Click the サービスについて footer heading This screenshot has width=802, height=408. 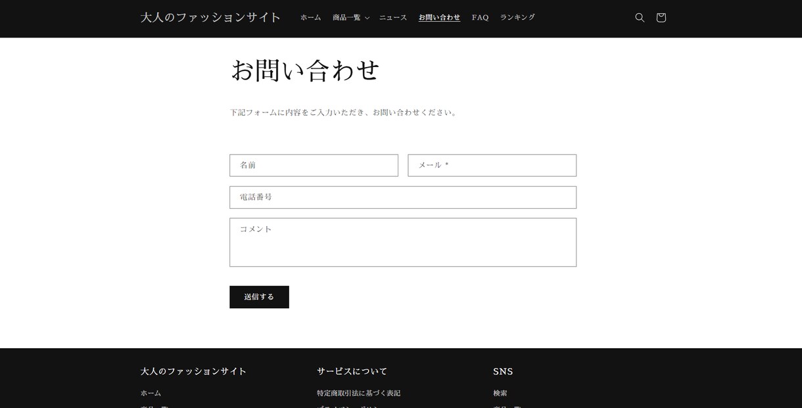coord(352,371)
